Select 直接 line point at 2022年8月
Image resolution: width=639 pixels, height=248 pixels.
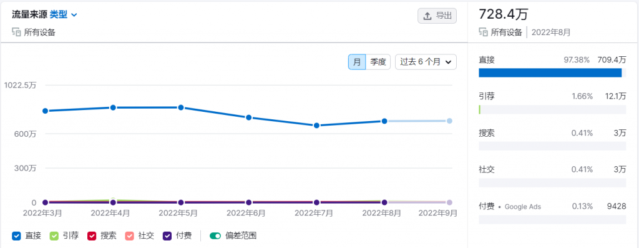[384, 121]
